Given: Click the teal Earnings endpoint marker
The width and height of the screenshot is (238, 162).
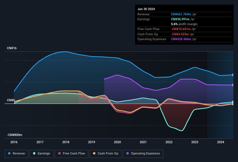Looking at the screenshot, I should click(x=233, y=102).
